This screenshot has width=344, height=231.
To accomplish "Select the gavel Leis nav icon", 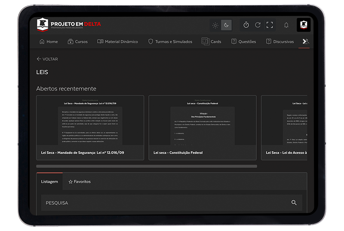I will (x=305, y=42).
